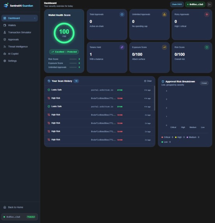Click the Approvals shield icon
The width and height of the screenshot is (215, 223).
point(5,39)
